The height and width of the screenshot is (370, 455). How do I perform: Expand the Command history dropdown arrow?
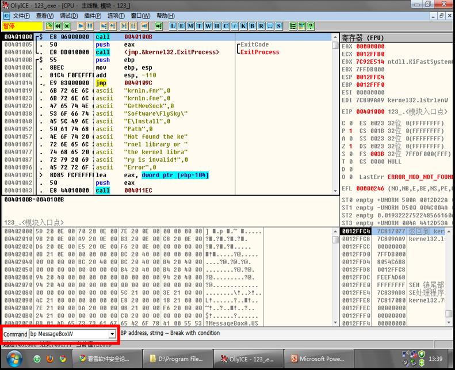[112, 334]
